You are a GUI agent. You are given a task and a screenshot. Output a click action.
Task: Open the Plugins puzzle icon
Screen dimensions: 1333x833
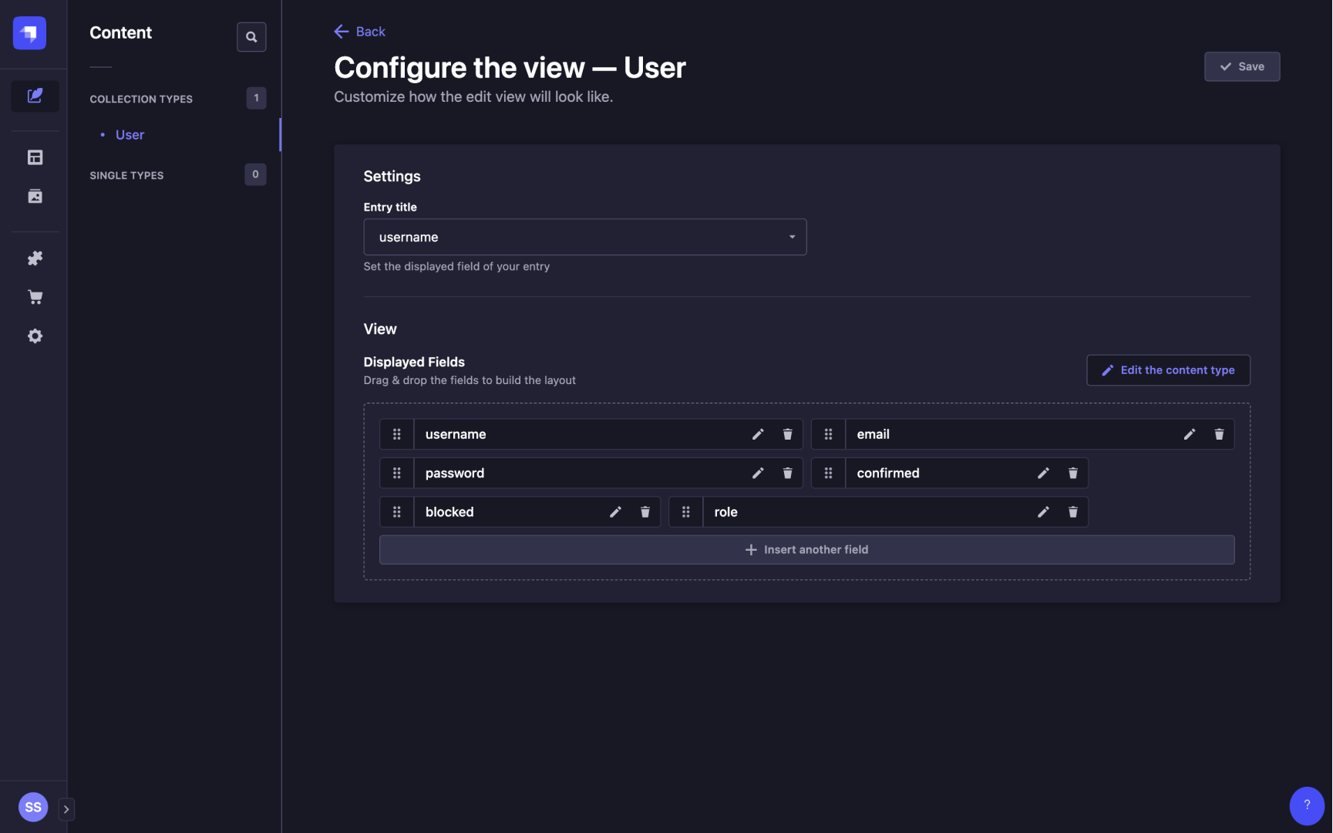point(34,258)
